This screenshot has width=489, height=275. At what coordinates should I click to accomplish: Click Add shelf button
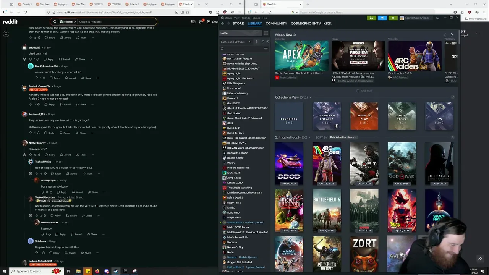point(364,91)
